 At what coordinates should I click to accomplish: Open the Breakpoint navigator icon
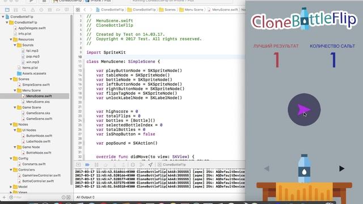(58, 10)
